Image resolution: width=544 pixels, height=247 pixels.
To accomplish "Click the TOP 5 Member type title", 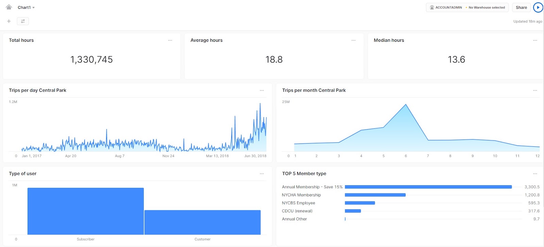I will tap(304, 174).
